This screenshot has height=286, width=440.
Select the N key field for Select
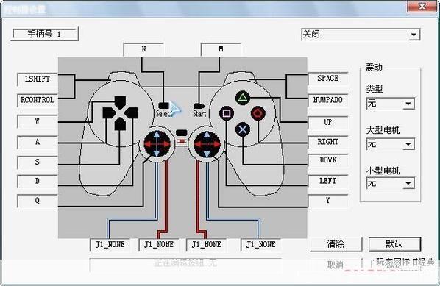143,50
